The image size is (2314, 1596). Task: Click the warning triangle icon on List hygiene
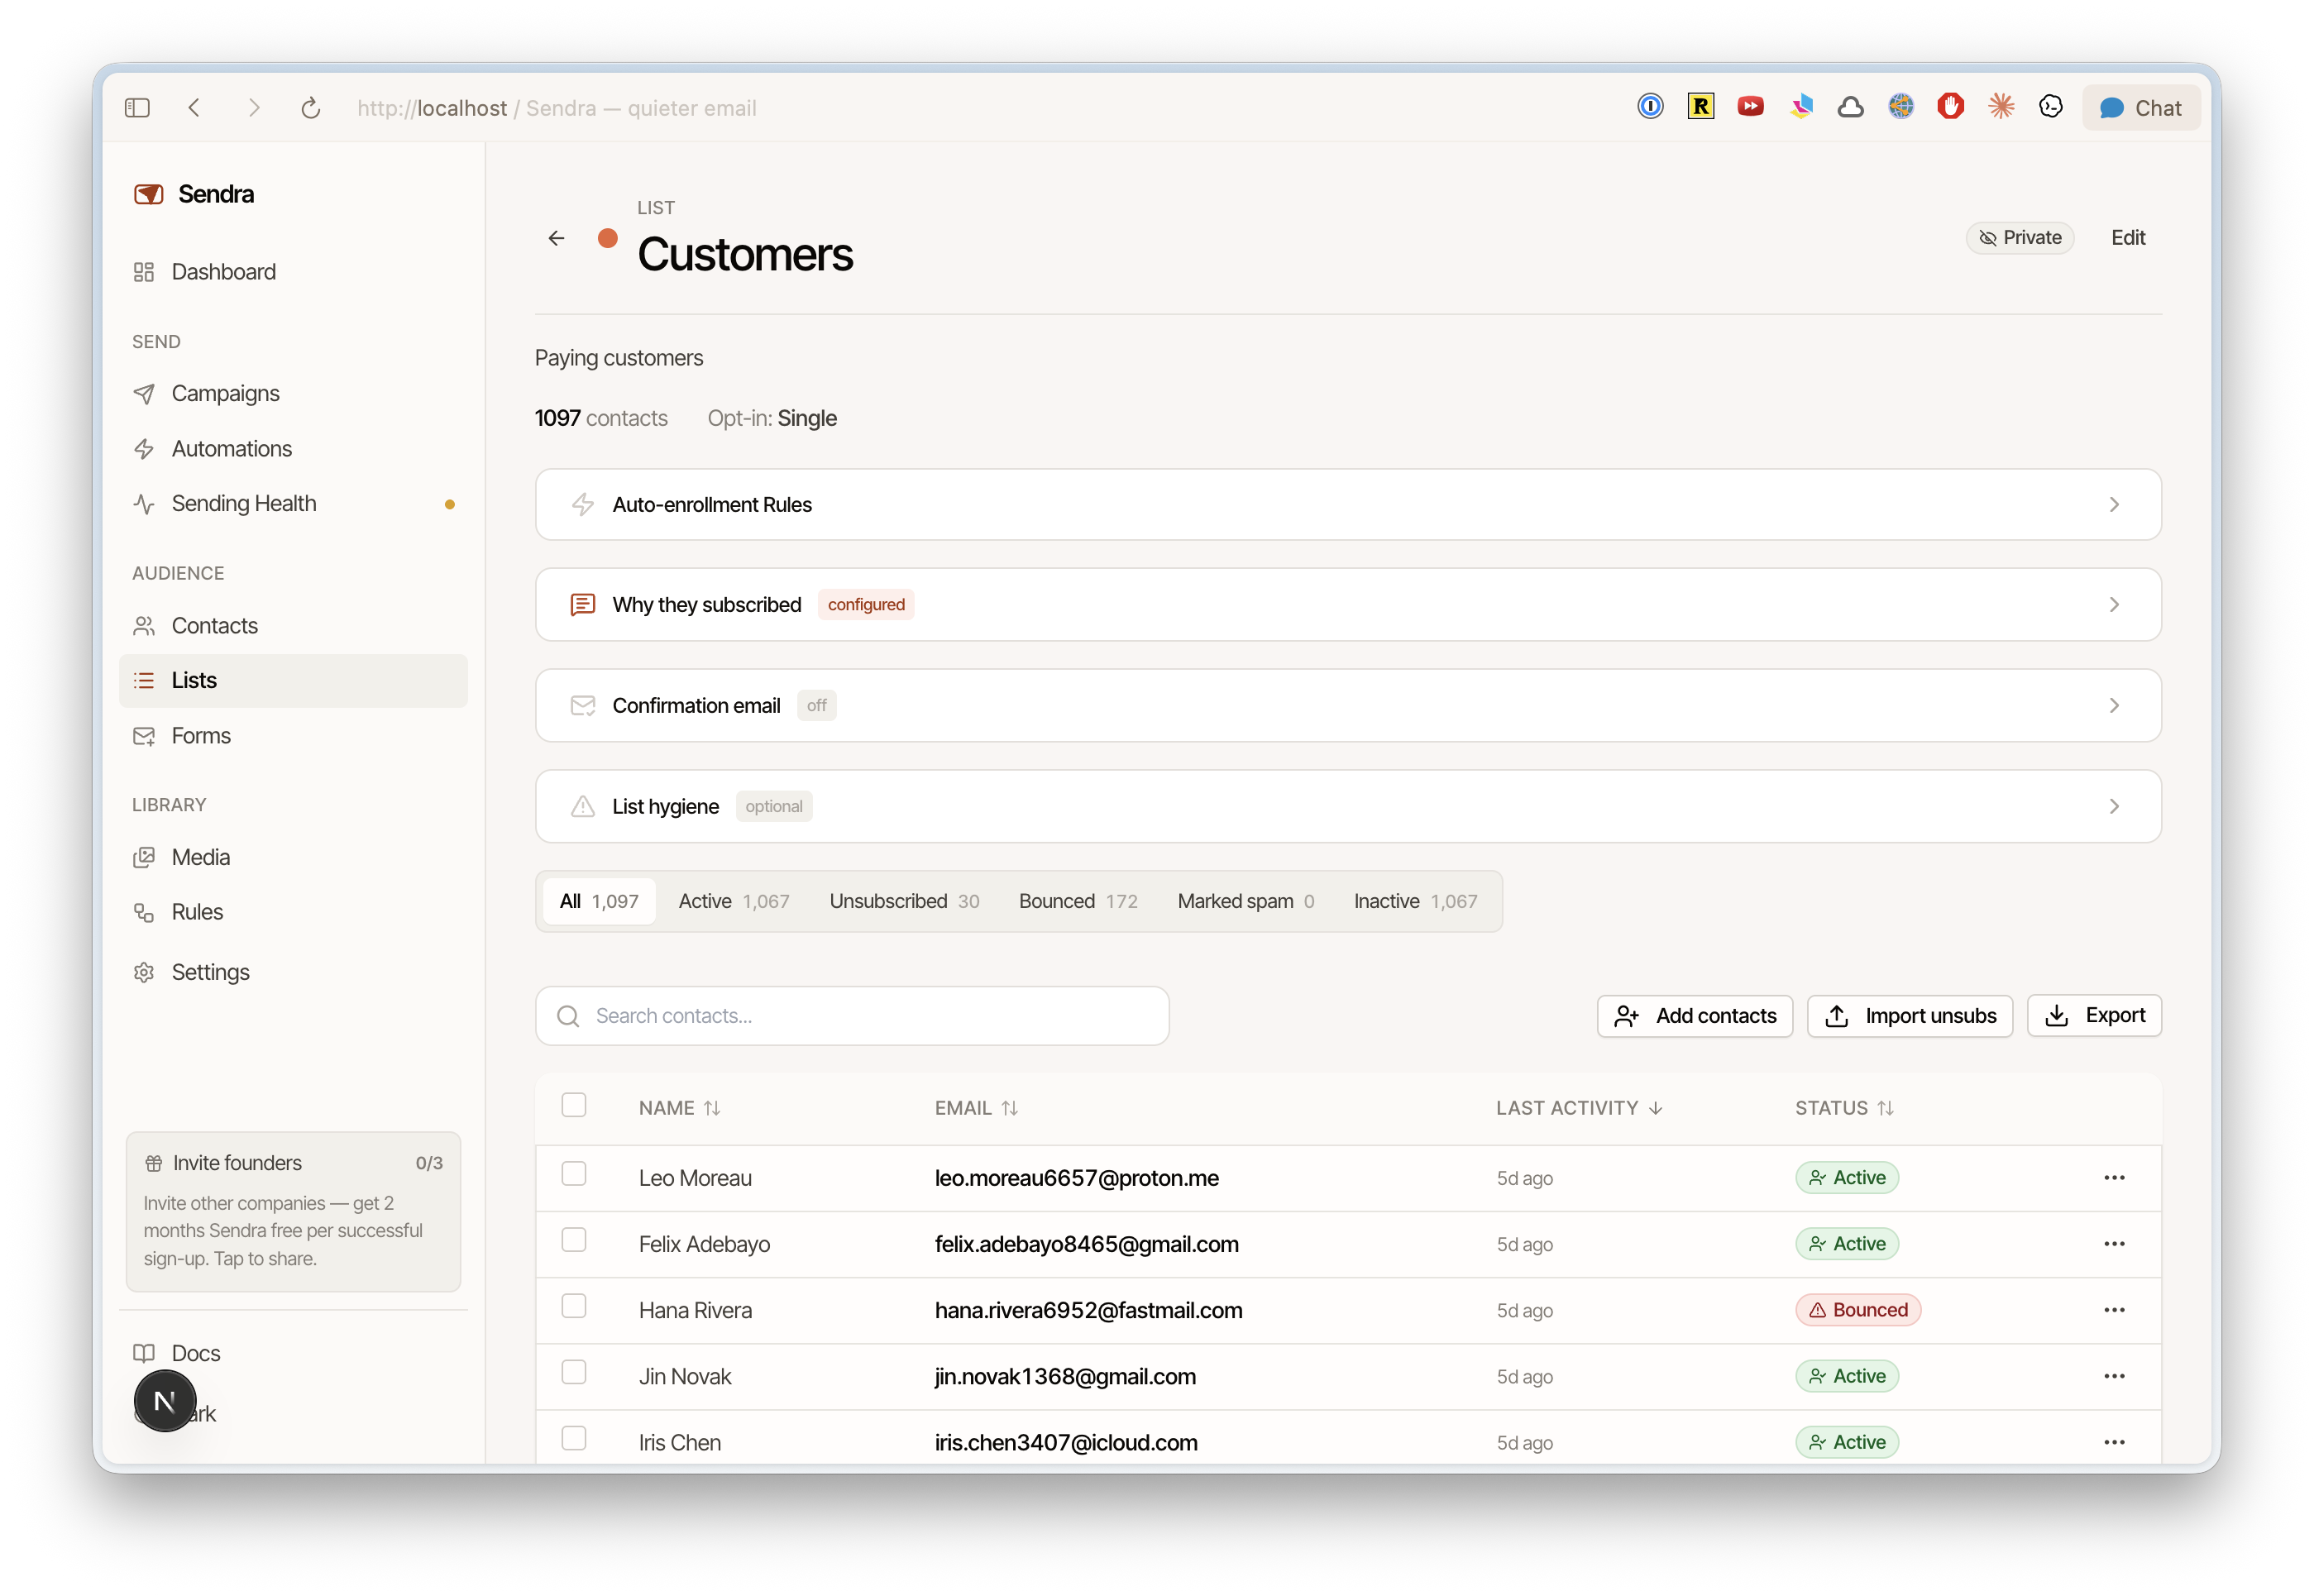click(583, 807)
